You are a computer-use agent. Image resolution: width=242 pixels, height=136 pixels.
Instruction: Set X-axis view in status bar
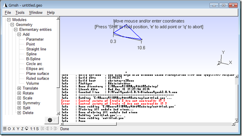(x=14, y=129)
